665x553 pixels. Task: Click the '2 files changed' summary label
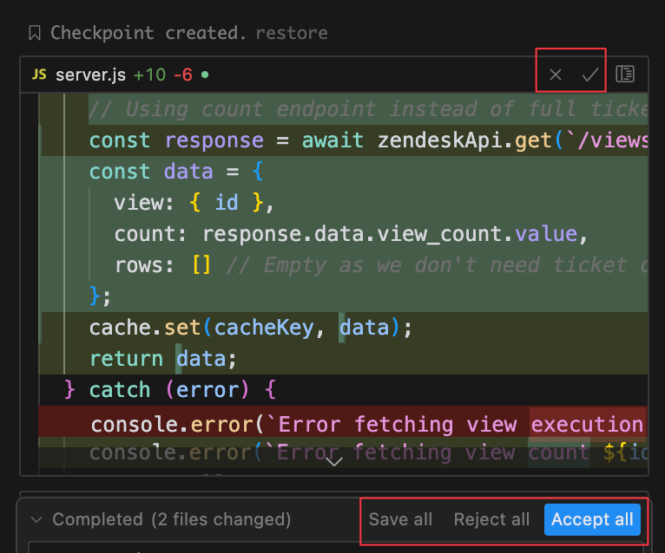click(x=221, y=519)
